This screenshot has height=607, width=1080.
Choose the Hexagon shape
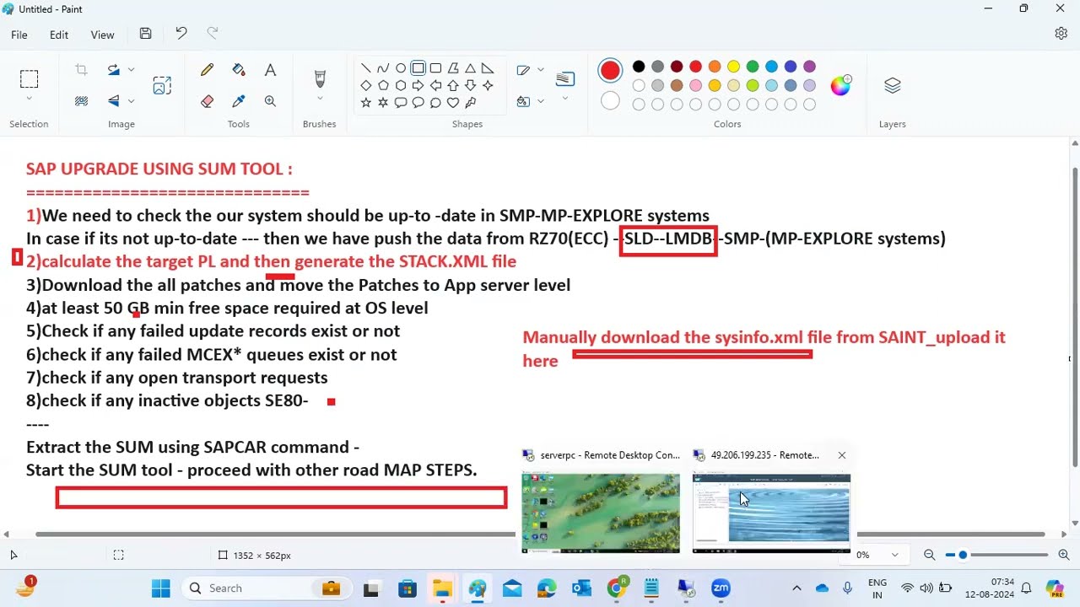coord(401,85)
